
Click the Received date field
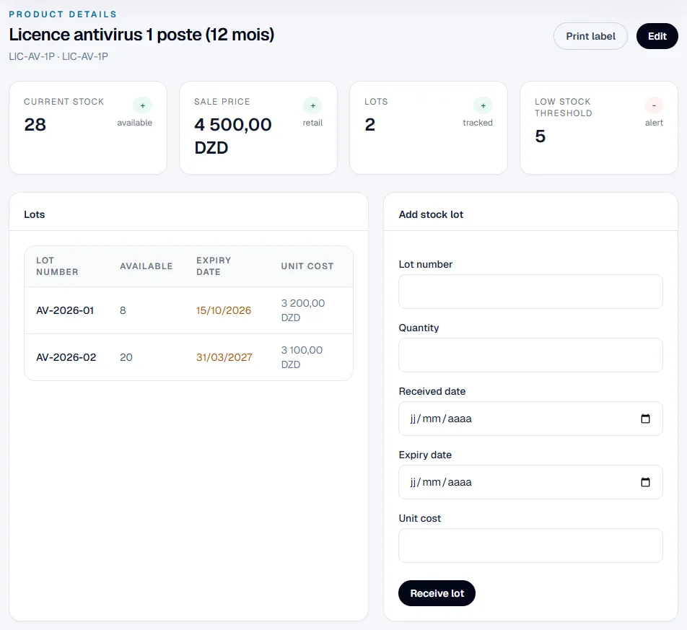(530, 419)
